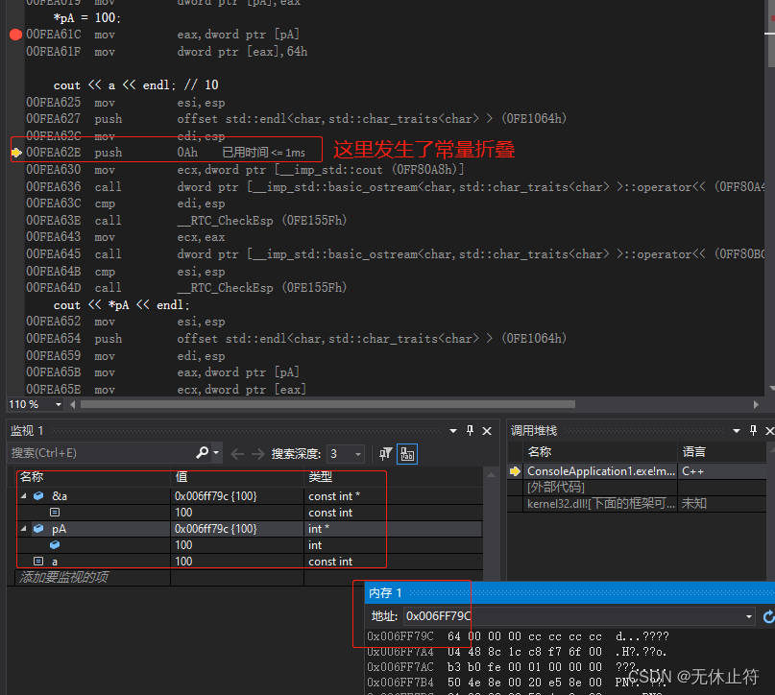Select the type cell int * of pA
The height and width of the screenshot is (695, 775).
pyautogui.click(x=319, y=529)
